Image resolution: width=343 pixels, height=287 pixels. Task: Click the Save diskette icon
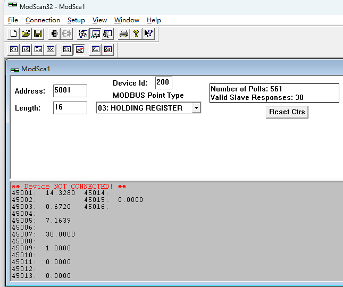[x=38, y=34]
